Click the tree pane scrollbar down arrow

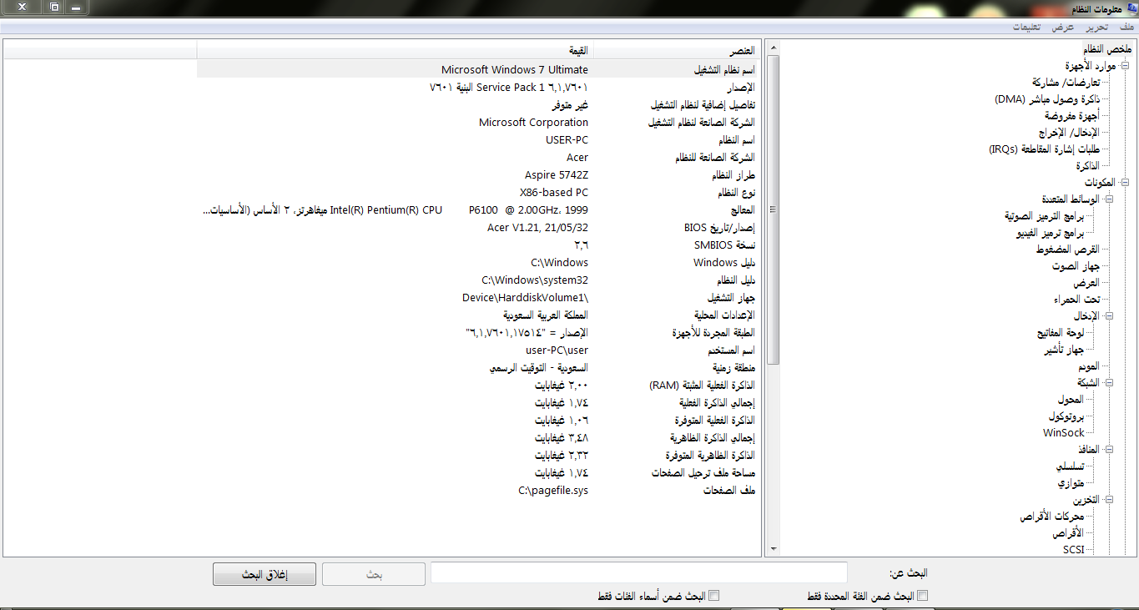click(x=773, y=549)
